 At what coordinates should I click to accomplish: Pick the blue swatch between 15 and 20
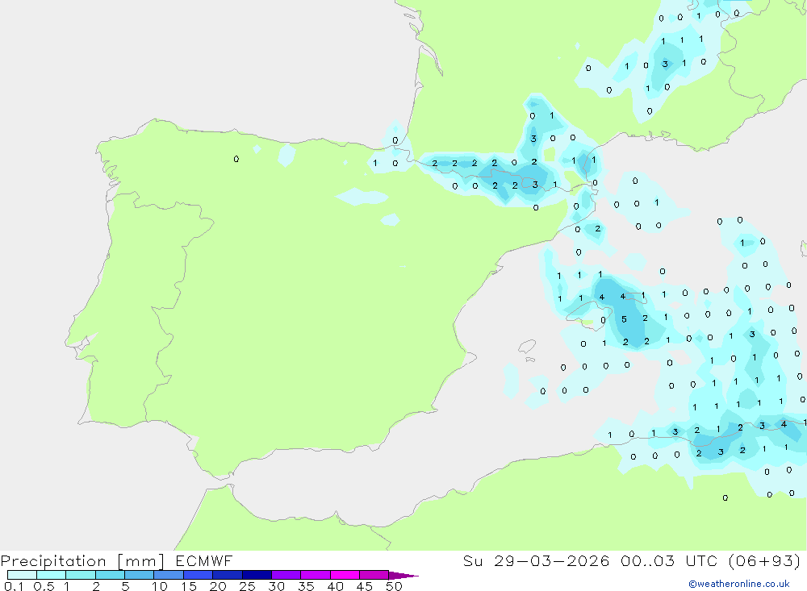[x=199, y=575]
